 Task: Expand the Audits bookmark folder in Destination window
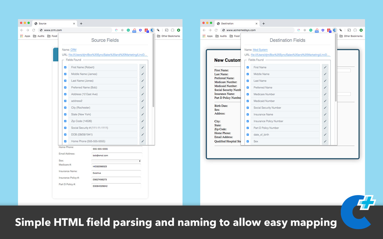click(x=221, y=36)
